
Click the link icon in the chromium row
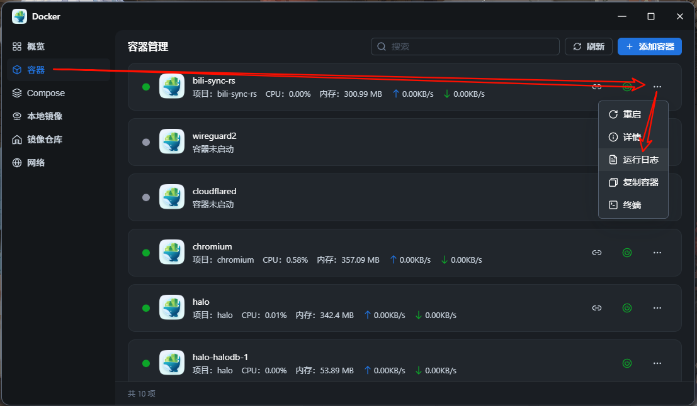pos(596,253)
